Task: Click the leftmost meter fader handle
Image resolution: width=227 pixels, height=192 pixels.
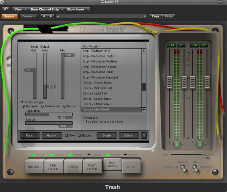Action: pyautogui.click(x=169, y=82)
